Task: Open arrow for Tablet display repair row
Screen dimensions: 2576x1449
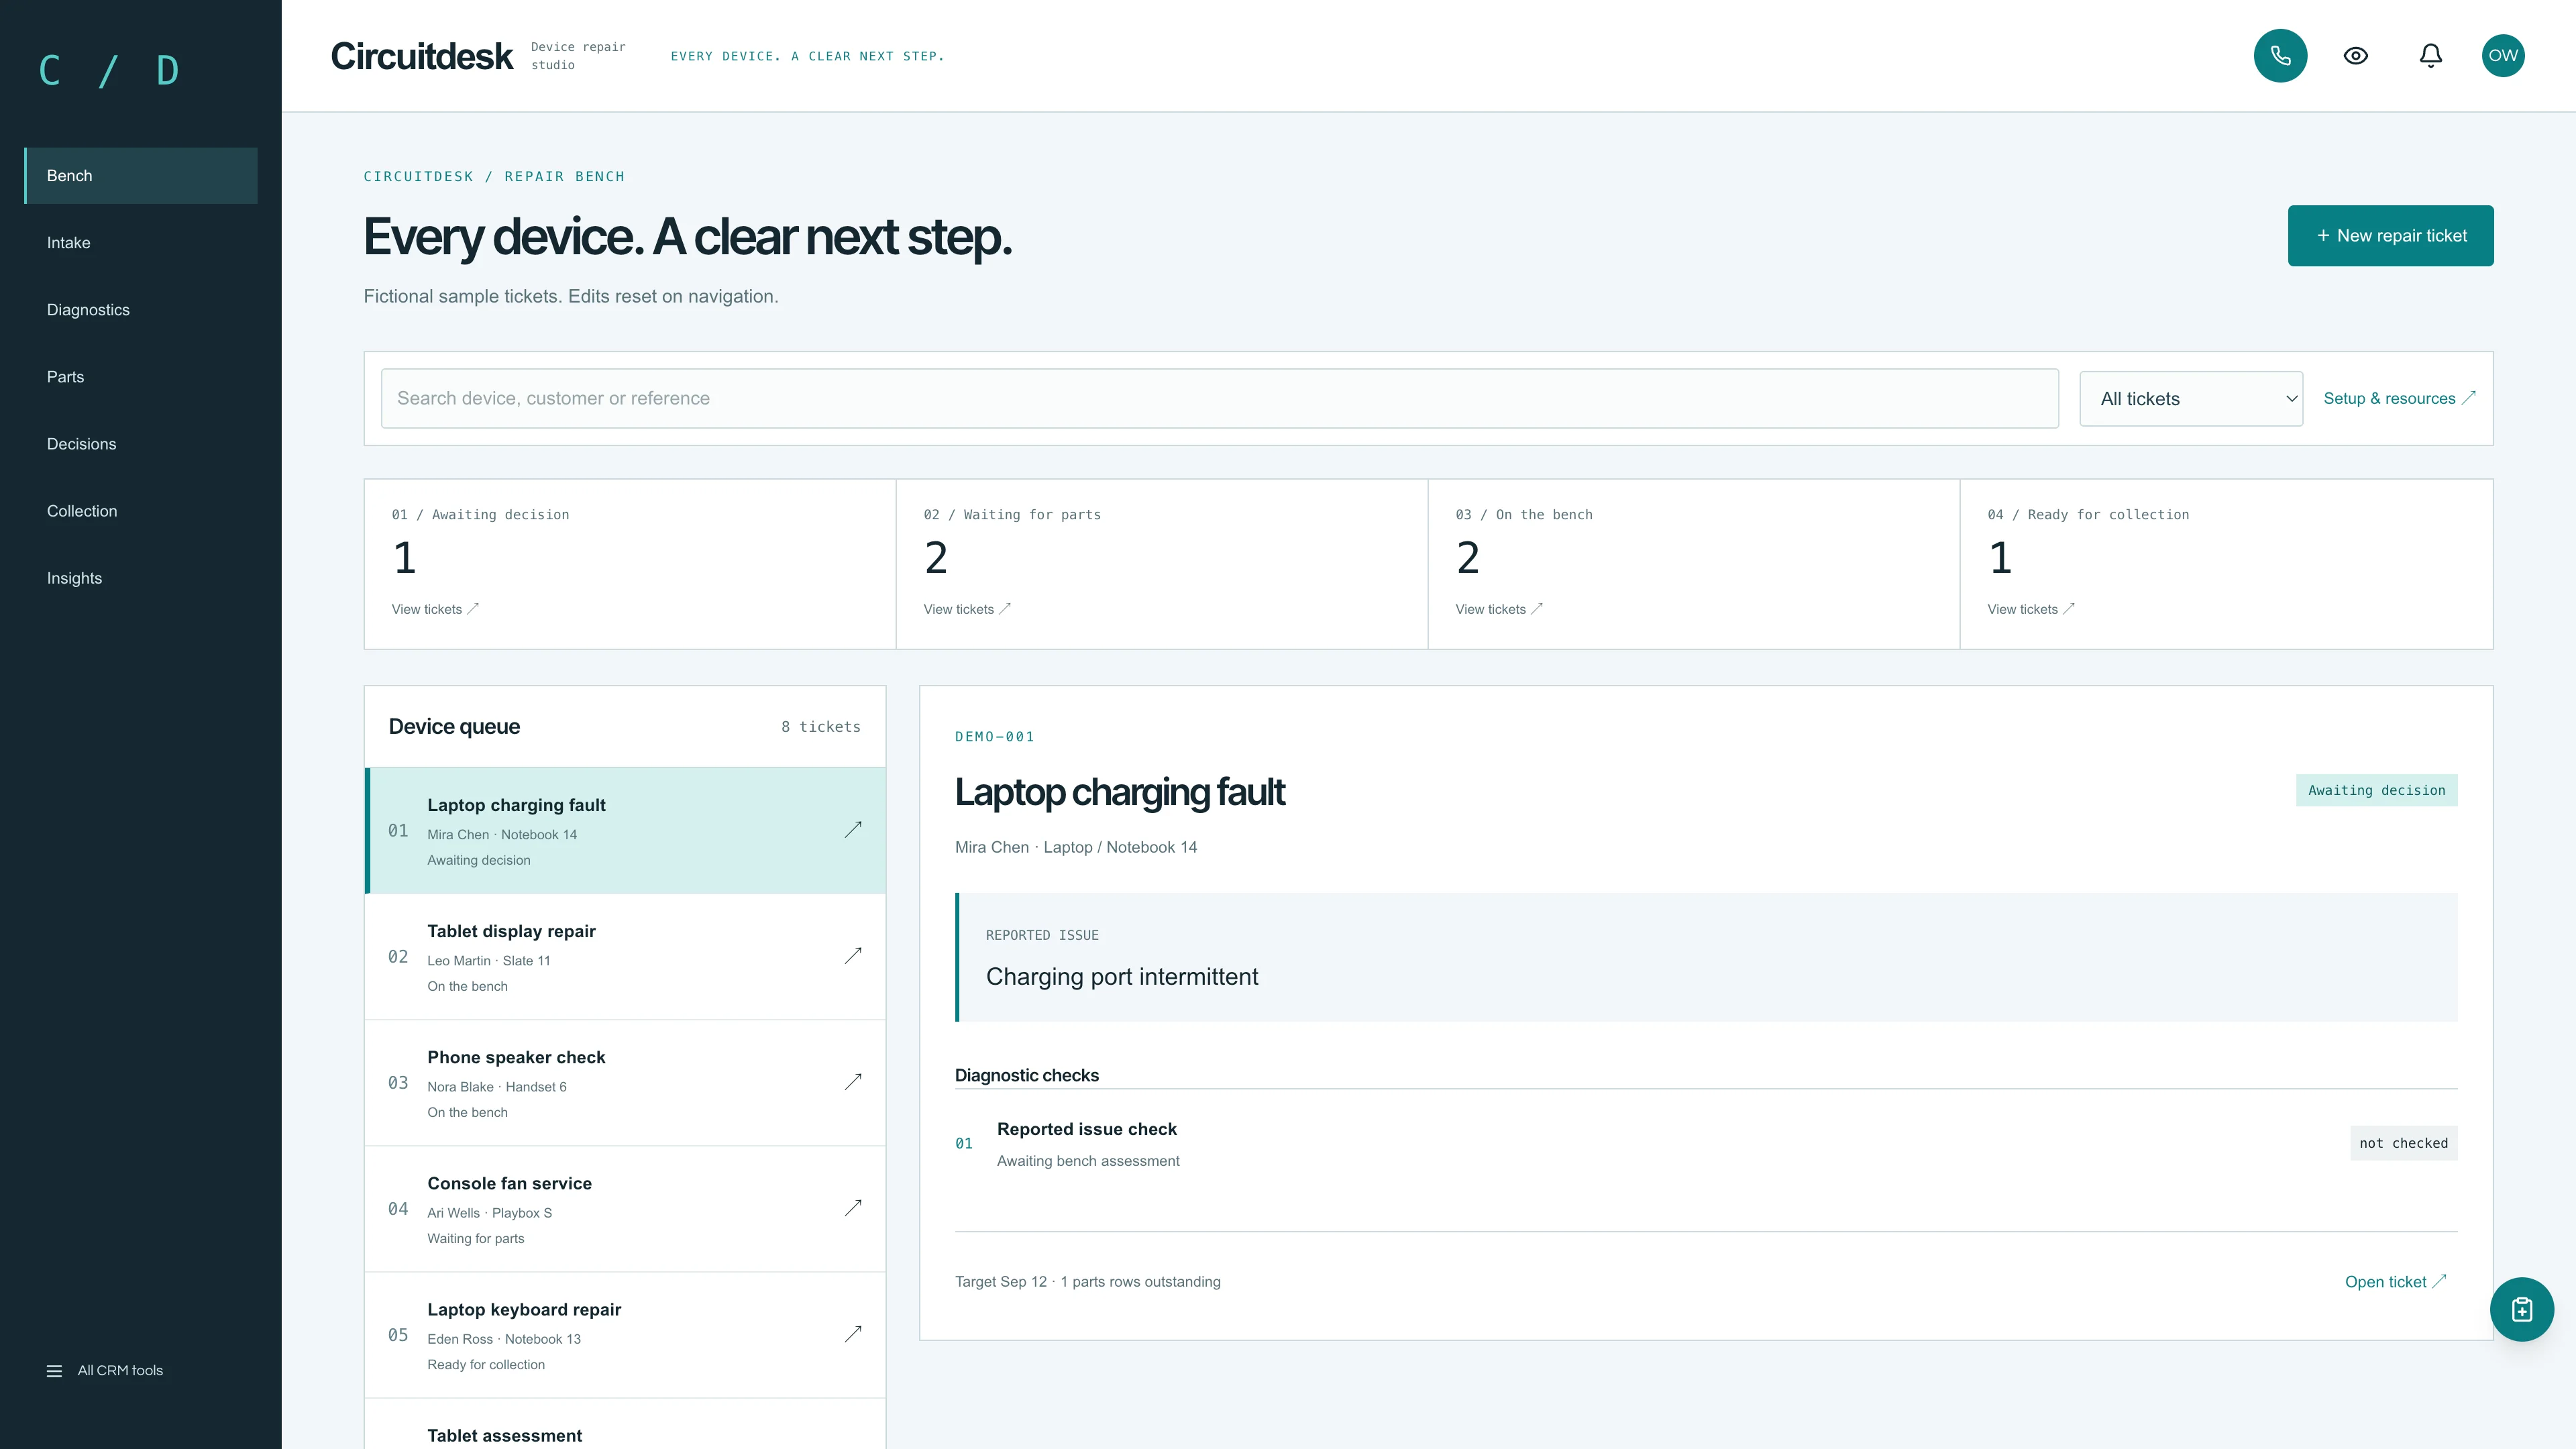Action: (x=853, y=956)
